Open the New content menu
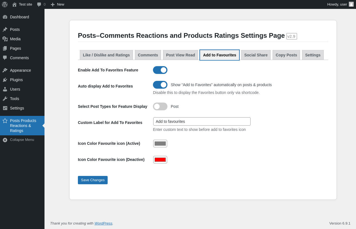356x229 pixels. point(57,4)
